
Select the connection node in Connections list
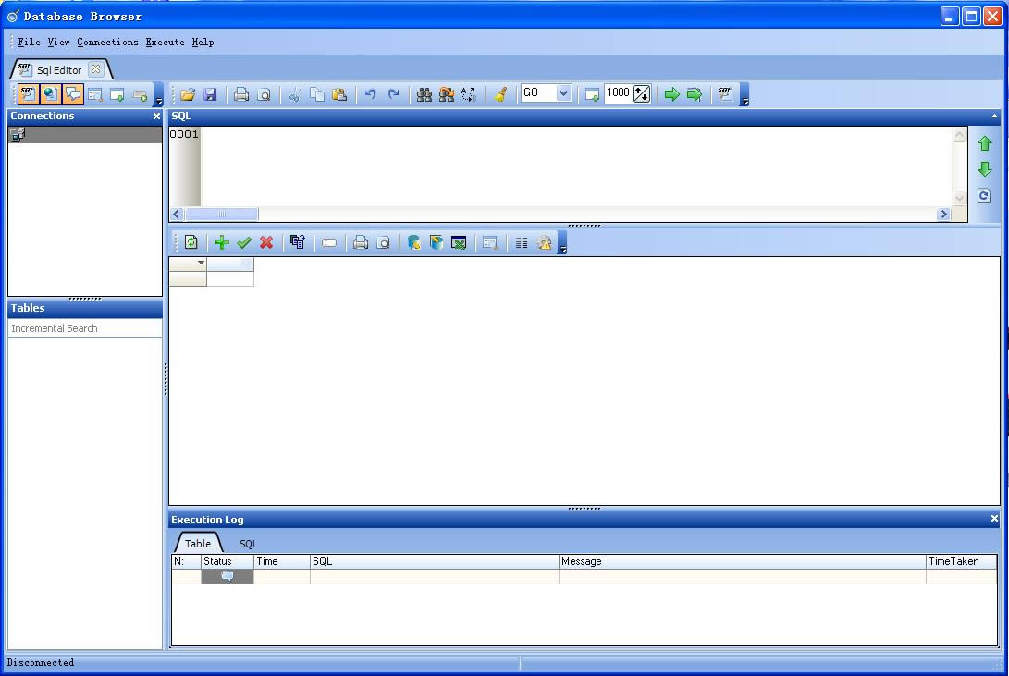point(85,134)
